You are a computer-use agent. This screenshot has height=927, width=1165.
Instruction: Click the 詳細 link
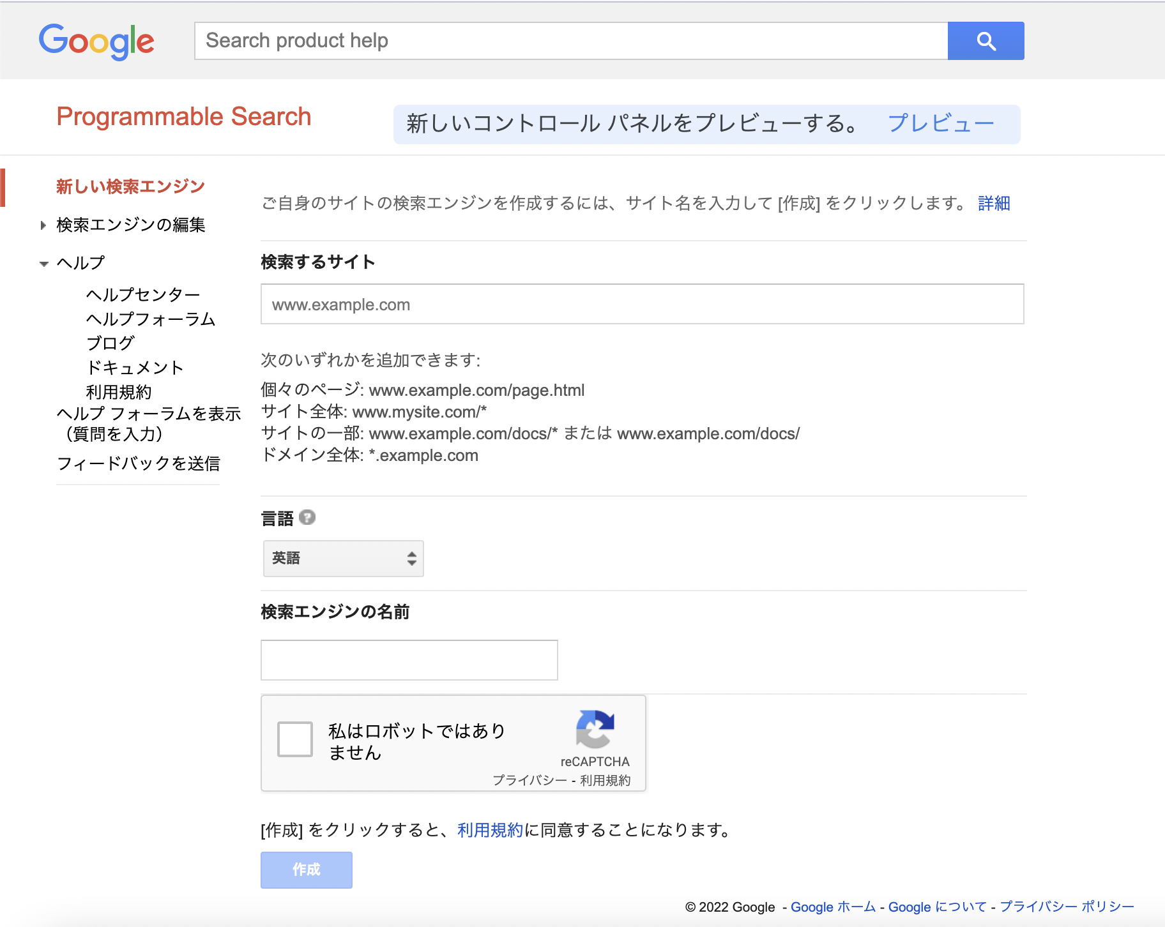click(994, 203)
